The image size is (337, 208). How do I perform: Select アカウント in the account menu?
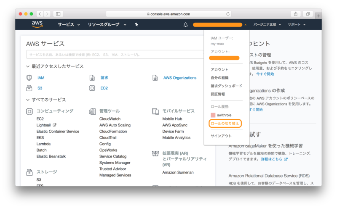(x=219, y=69)
